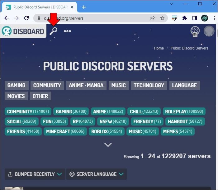The width and height of the screenshot is (218, 190).
Task: Go forward in browser history
Action: 17,18
